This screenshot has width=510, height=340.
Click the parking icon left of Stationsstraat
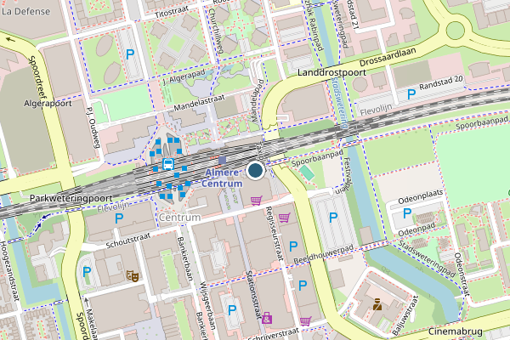point(232,310)
